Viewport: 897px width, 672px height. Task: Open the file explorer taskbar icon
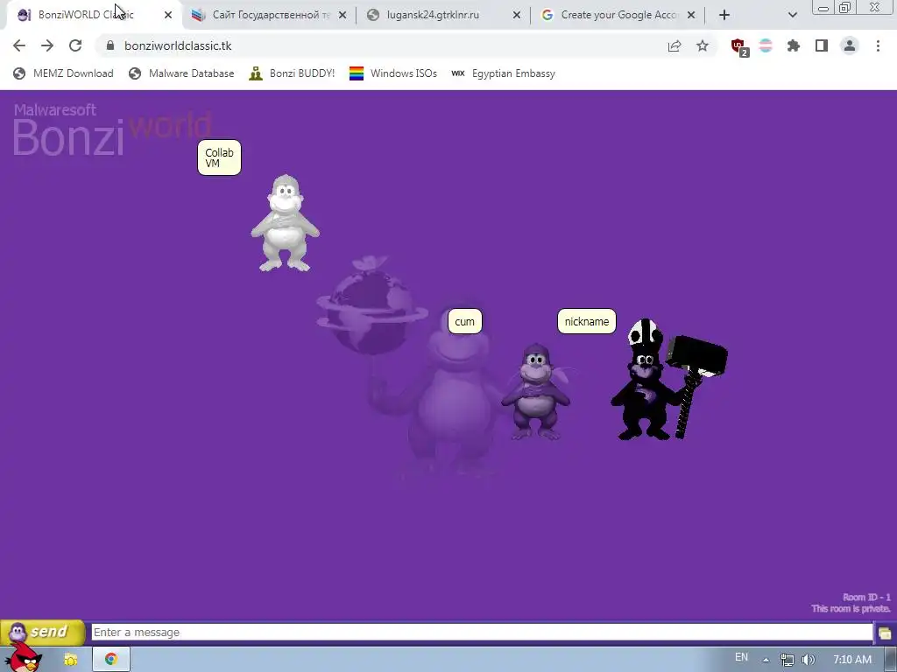point(70,660)
